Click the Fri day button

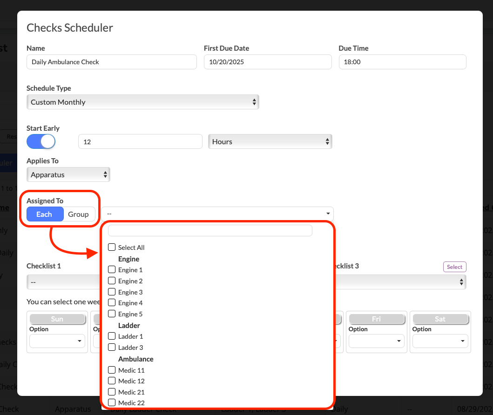(x=376, y=319)
